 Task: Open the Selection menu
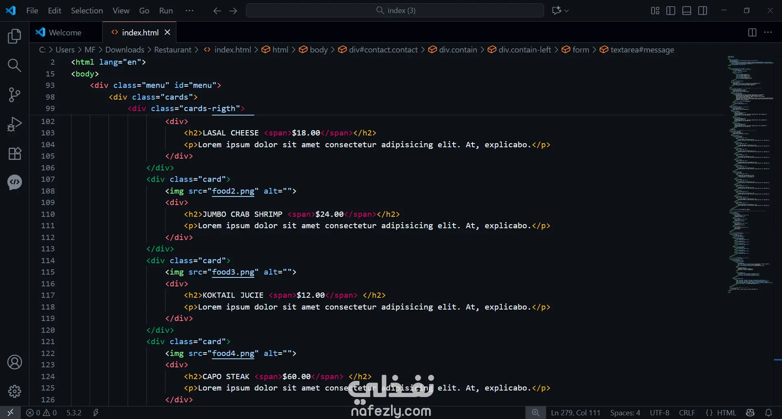87,11
